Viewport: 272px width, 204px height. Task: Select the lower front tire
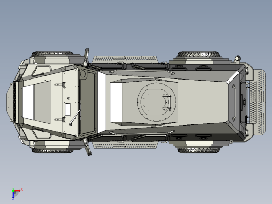point(52,151)
